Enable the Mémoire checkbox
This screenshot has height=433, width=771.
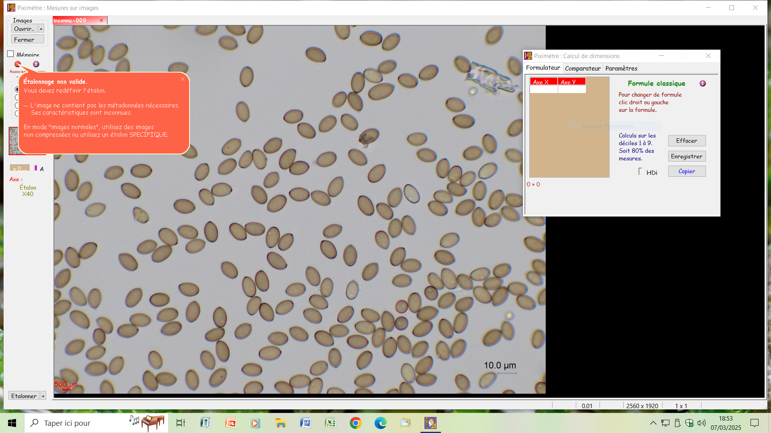(x=11, y=54)
